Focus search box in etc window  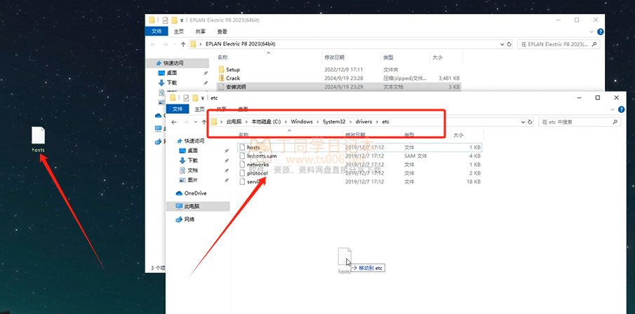pyautogui.click(x=579, y=122)
